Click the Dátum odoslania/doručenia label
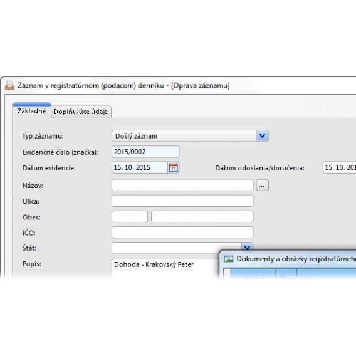 coord(259,168)
